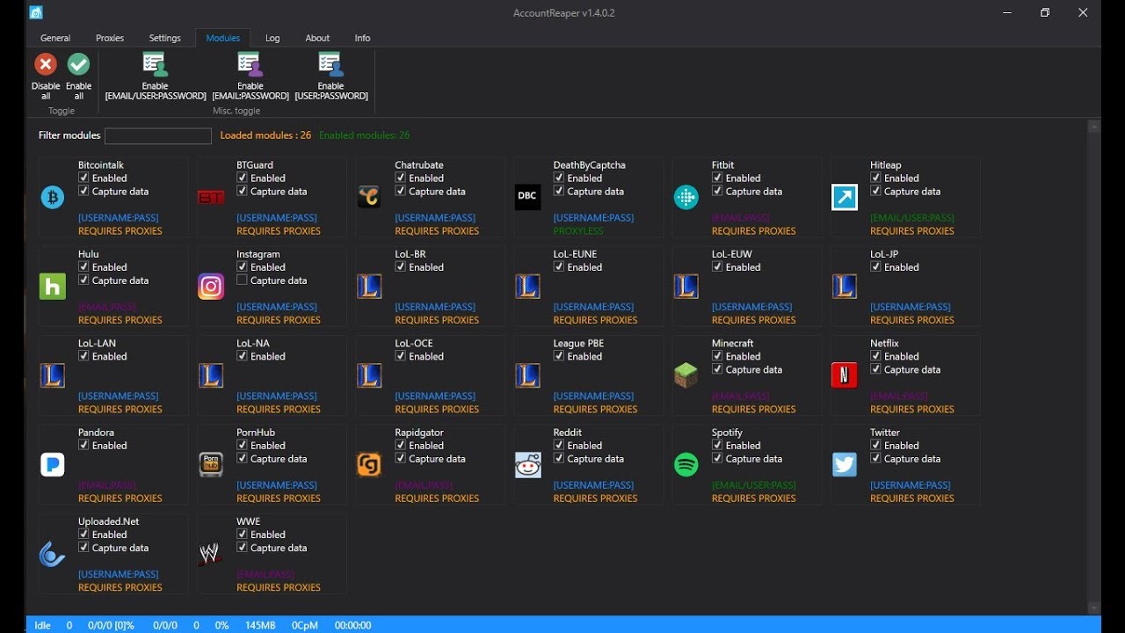The image size is (1125, 633).
Task: Click the BTGuard module icon
Action: coord(211,198)
